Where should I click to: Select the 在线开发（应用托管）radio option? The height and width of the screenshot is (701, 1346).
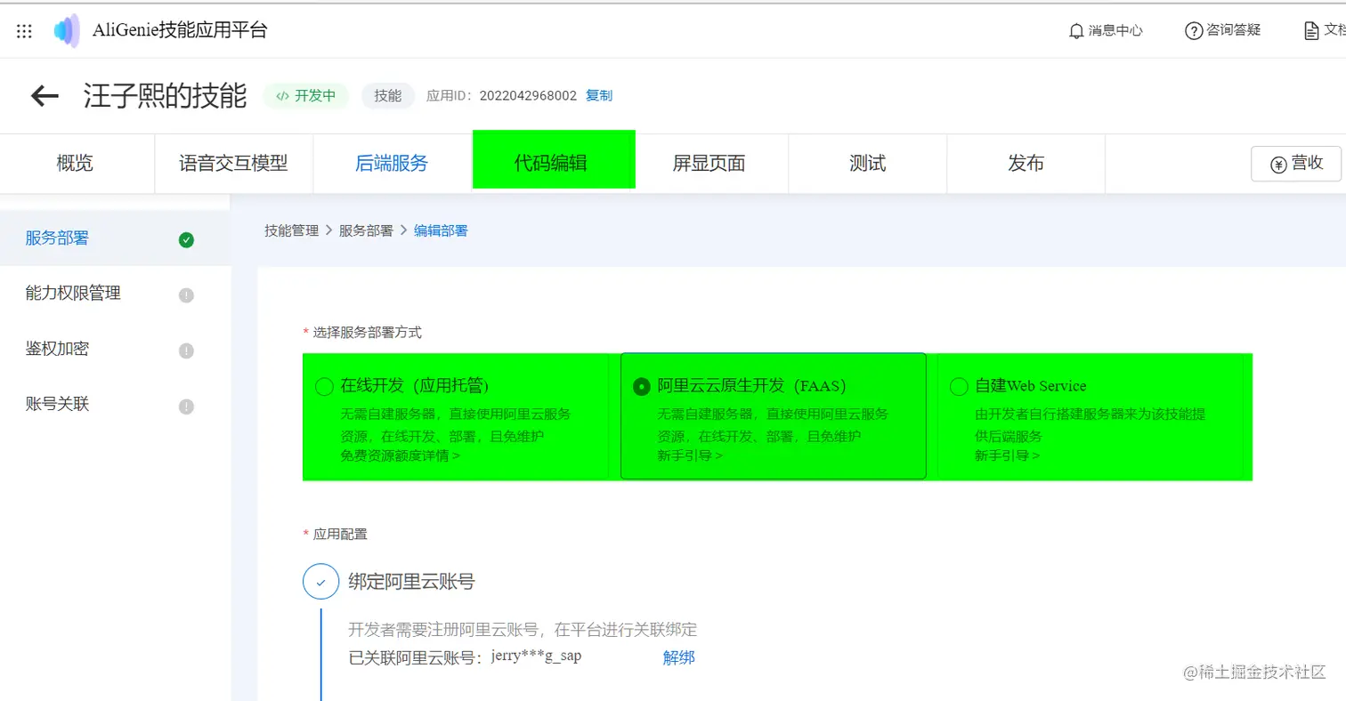click(324, 386)
